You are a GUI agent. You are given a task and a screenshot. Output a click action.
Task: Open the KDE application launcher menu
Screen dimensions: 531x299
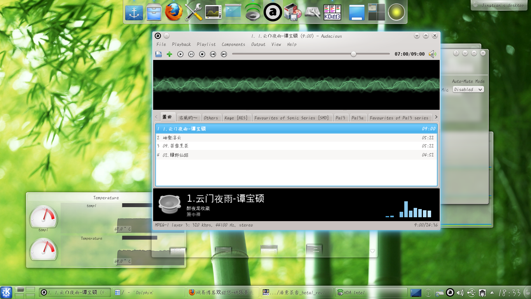point(6,292)
